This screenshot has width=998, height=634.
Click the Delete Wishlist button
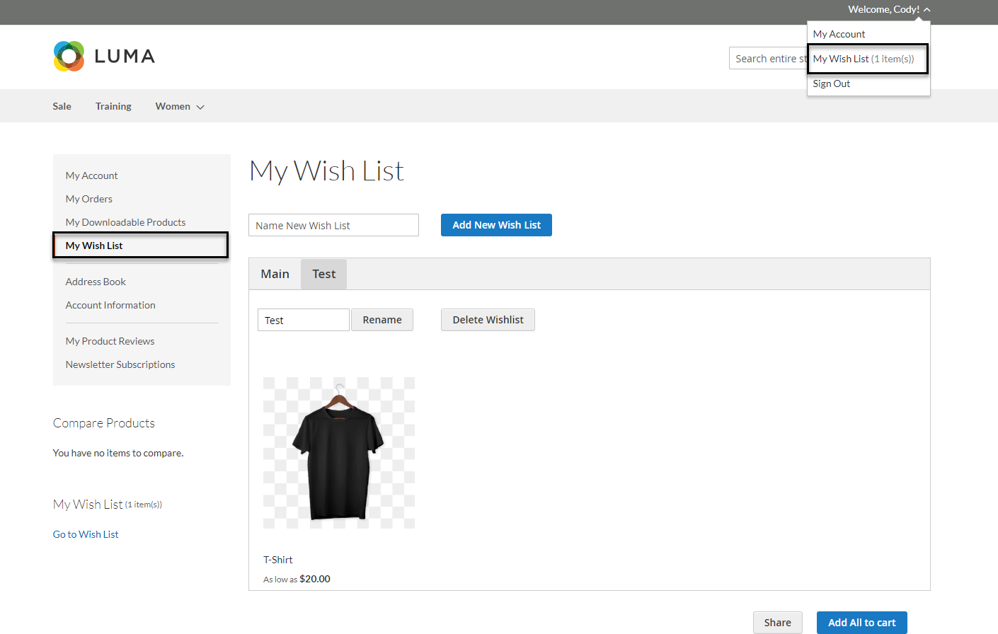pos(488,320)
